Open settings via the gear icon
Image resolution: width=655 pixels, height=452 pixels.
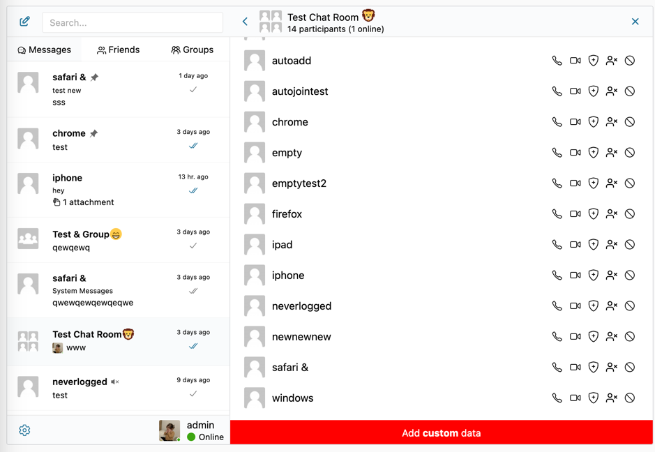point(24,430)
